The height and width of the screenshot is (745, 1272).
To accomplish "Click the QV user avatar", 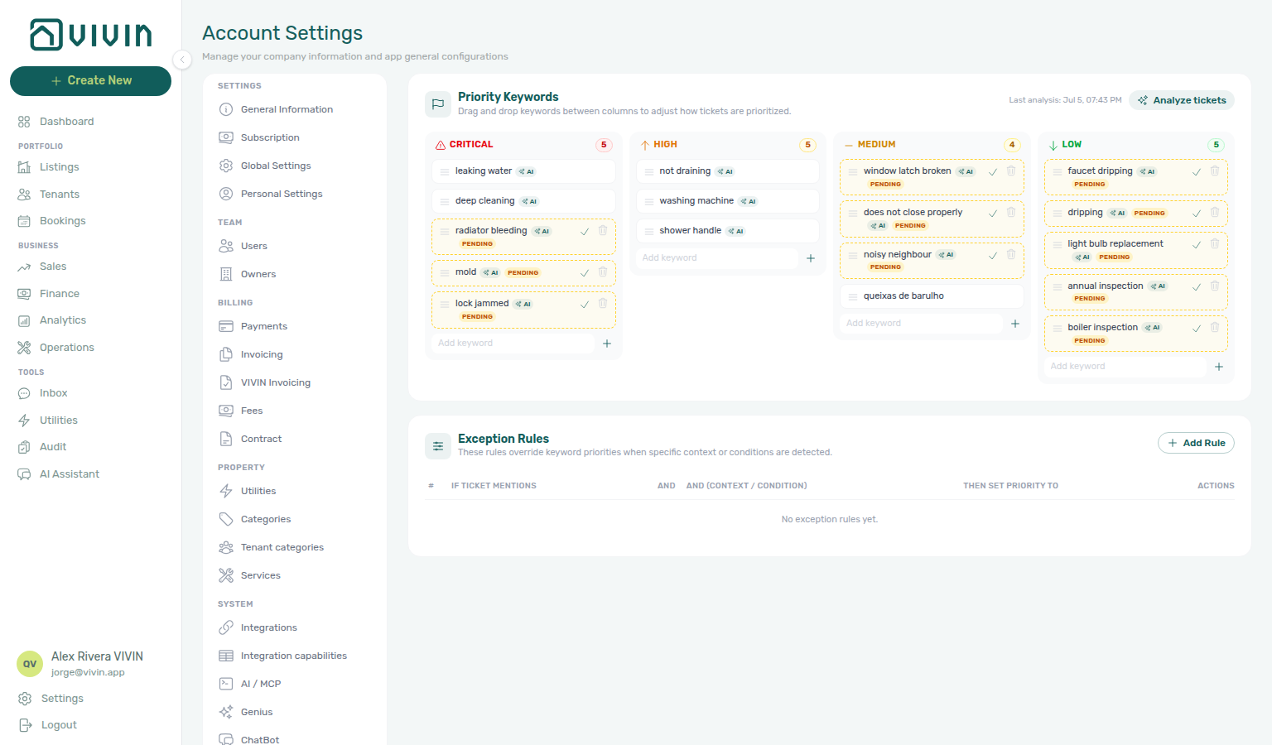I will pos(30,664).
